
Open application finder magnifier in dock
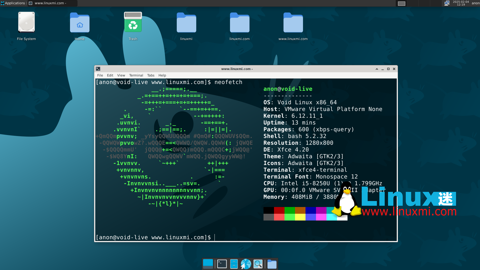(258, 264)
